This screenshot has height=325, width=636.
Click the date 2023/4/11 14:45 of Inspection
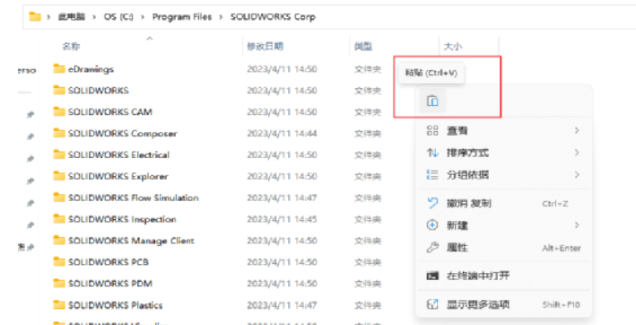(x=282, y=219)
